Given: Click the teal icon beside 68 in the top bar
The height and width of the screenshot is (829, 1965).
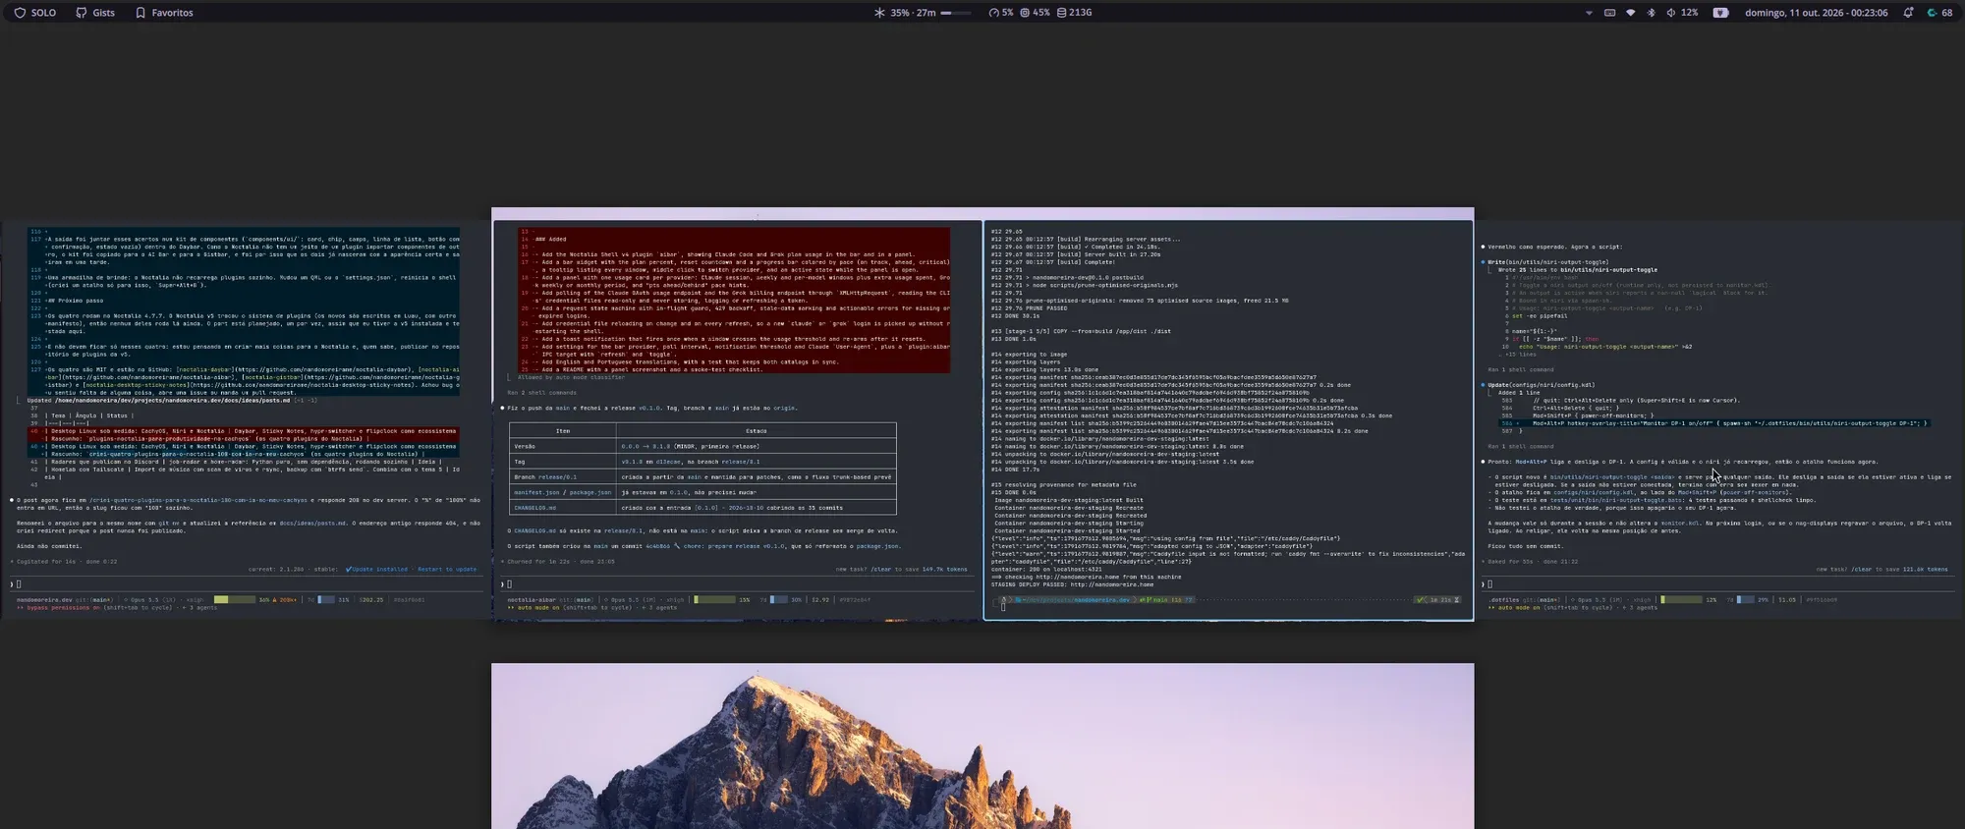Looking at the screenshot, I should (x=1932, y=13).
